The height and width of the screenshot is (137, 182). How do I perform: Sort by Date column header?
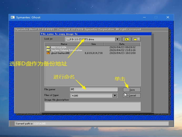[122, 44]
